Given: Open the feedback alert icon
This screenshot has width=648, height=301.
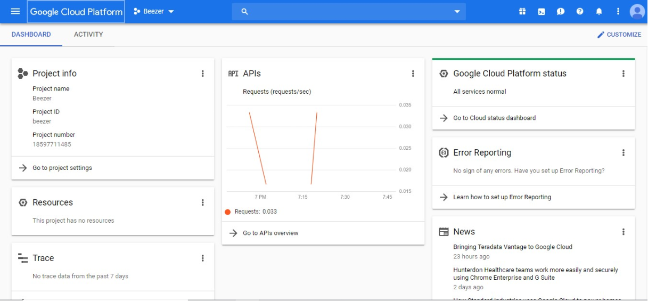Looking at the screenshot, I should [561, 12].
